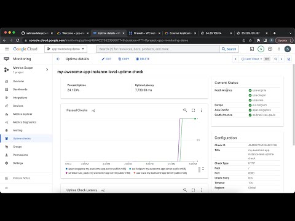Screen dimensions: 295x221
Task: Open Metrics diagnostics in the sidebar
Action: [x=25, y=122]
